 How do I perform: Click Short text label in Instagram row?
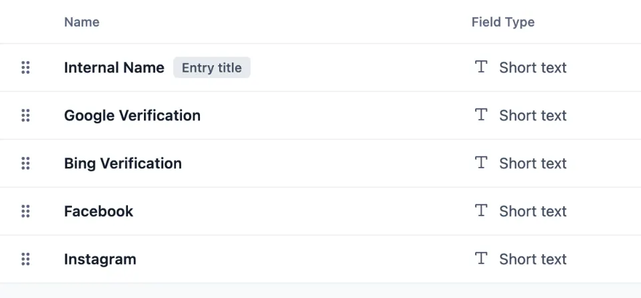[x=533, y=259]
